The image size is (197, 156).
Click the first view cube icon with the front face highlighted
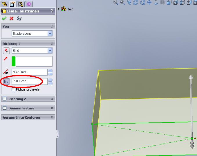point(169,2)
